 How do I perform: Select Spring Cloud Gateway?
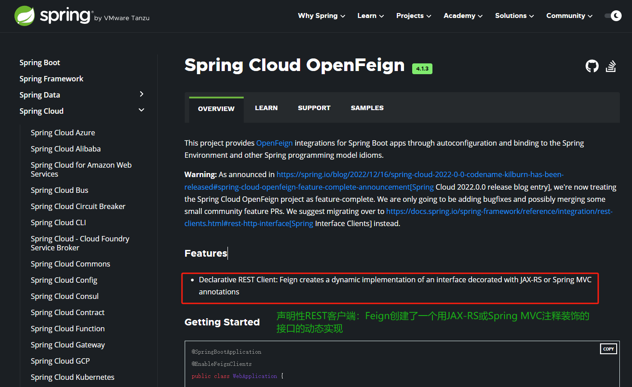(x=68, y=345)
